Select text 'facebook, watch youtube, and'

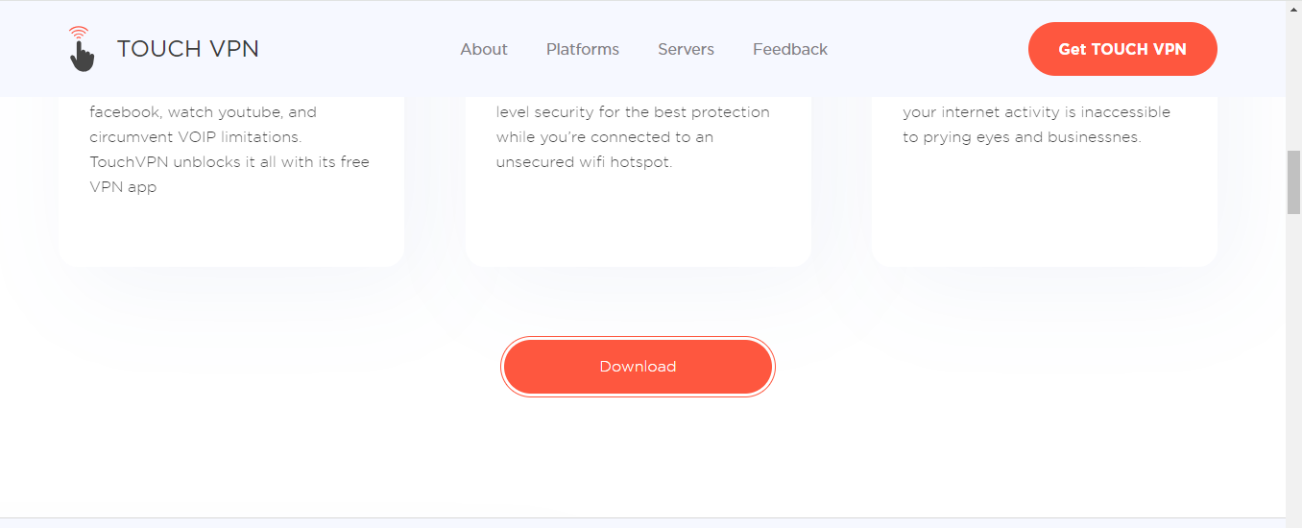(203, 112)
